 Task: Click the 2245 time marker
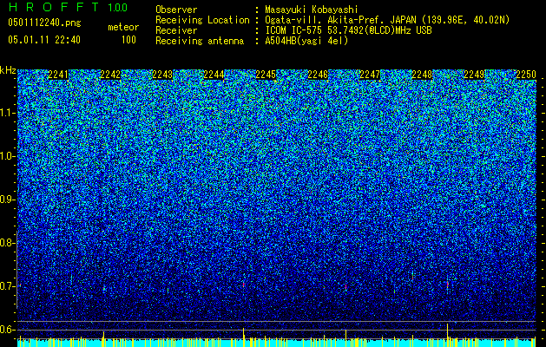pyautogui.click(x=266, y=75)
